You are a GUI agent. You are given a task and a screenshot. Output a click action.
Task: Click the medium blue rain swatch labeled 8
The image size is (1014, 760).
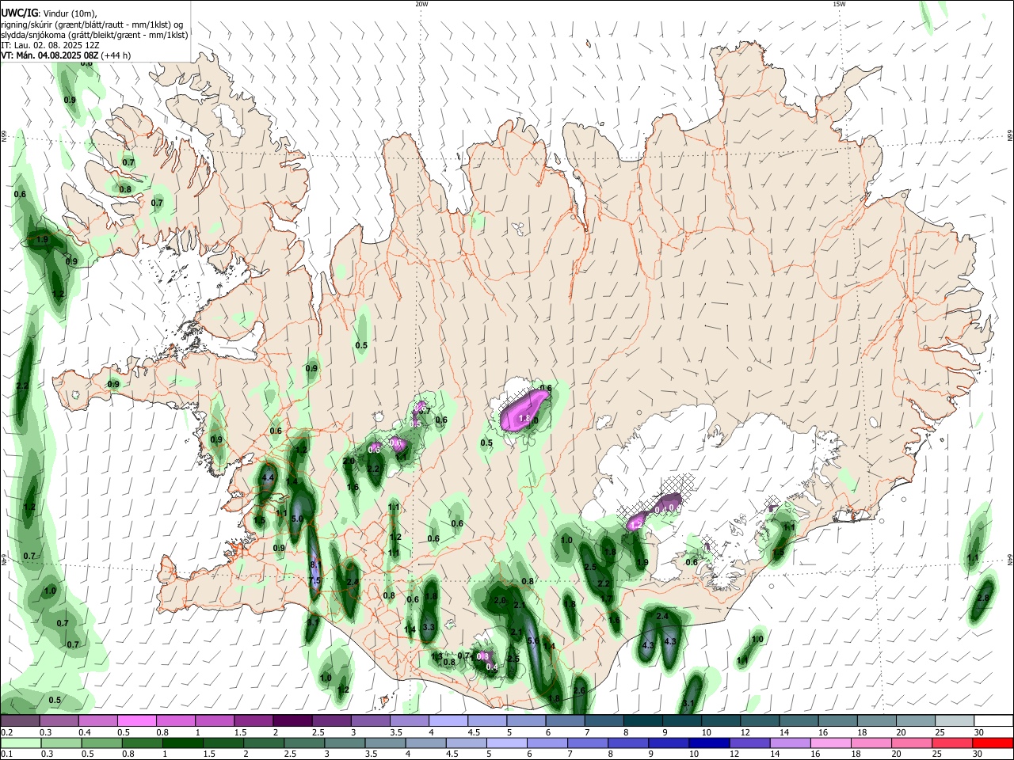[x=630, y=743]
